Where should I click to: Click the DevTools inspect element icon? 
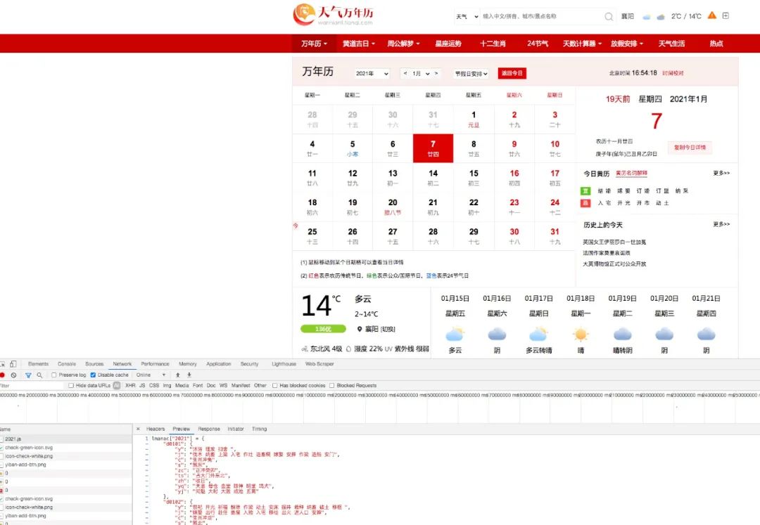coord(3,364)
